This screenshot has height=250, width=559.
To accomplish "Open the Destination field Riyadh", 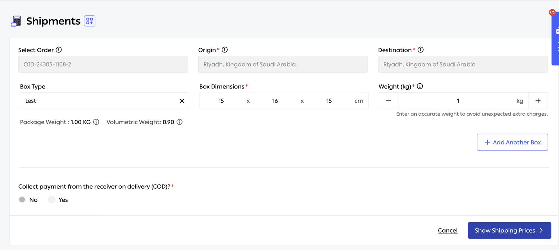I will point(463,64).
